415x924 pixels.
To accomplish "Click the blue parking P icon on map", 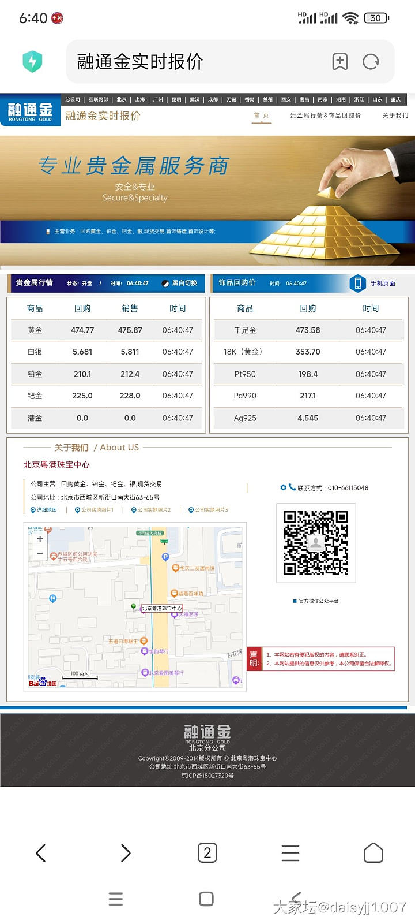I will click(165, 557).
